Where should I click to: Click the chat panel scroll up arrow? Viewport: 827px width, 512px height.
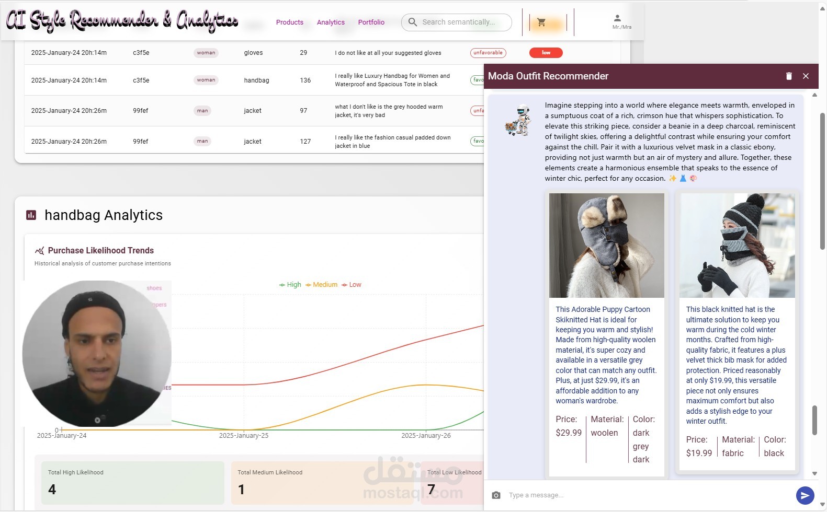point(814,95)
